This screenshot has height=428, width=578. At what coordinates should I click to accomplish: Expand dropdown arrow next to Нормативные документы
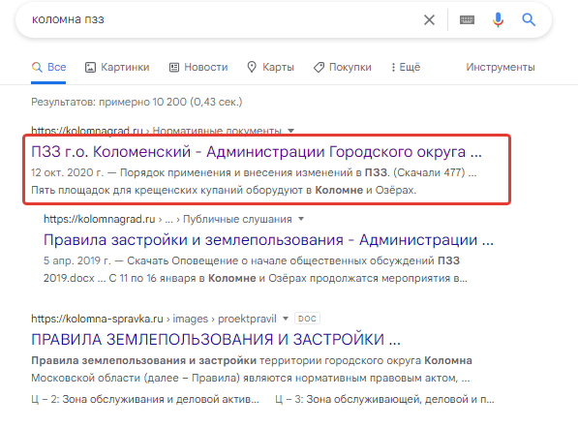290,131
